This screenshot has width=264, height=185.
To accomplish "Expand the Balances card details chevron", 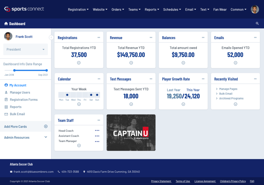I will coord(183,63).
